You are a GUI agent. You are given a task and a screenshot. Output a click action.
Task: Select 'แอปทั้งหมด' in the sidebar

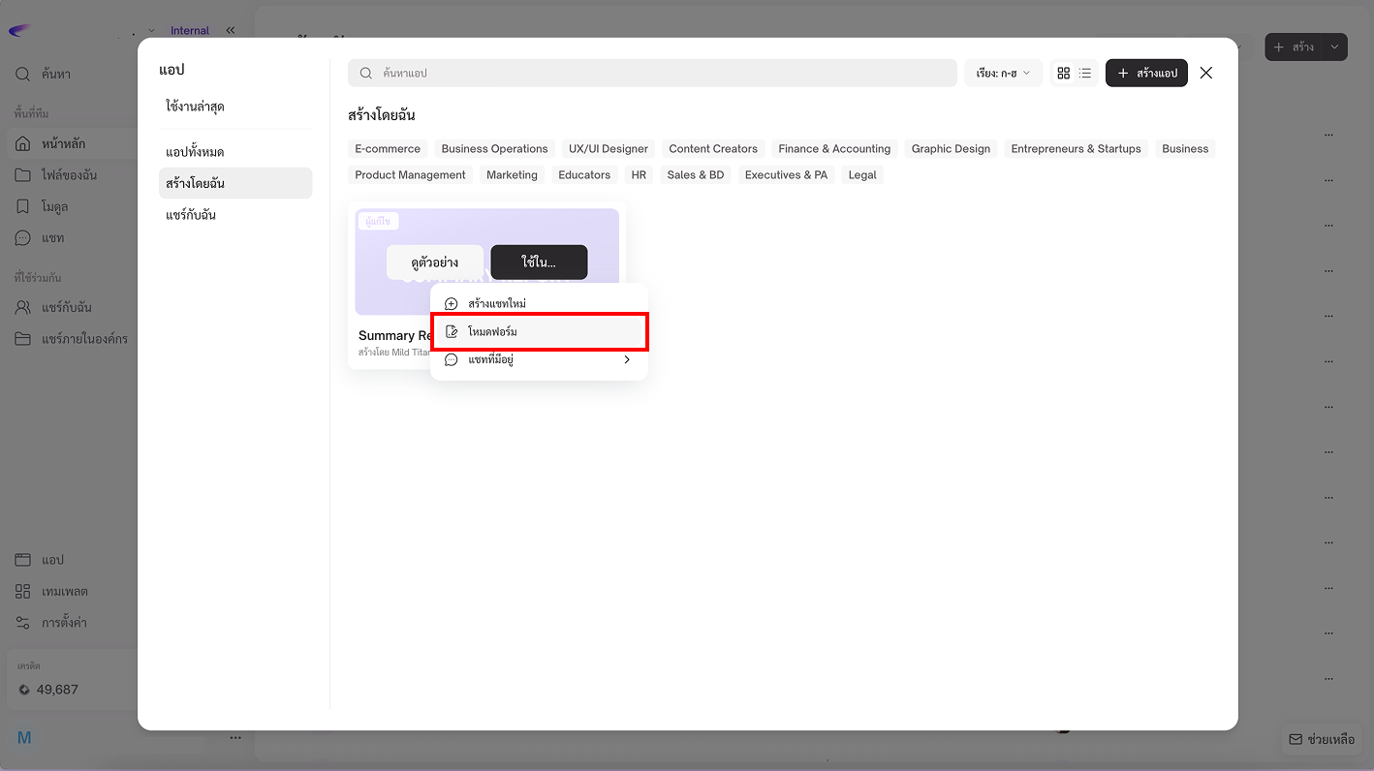point(195,152)
